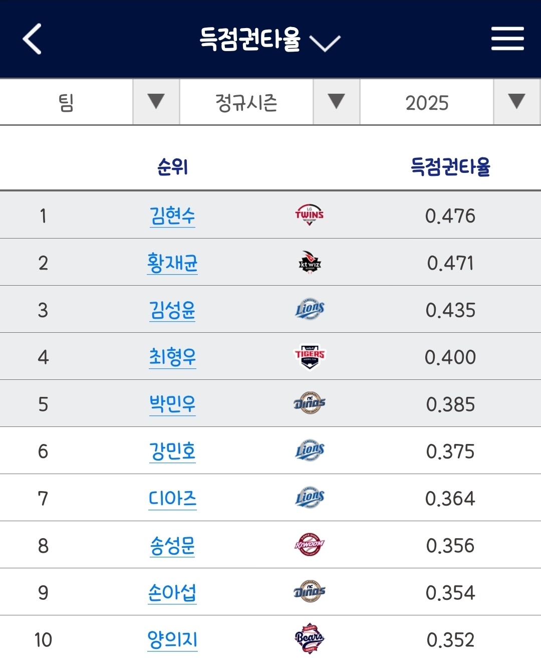Click the Tigers logo beside 최형우
The width and height of the screenshot is (541, 662).
310,357
